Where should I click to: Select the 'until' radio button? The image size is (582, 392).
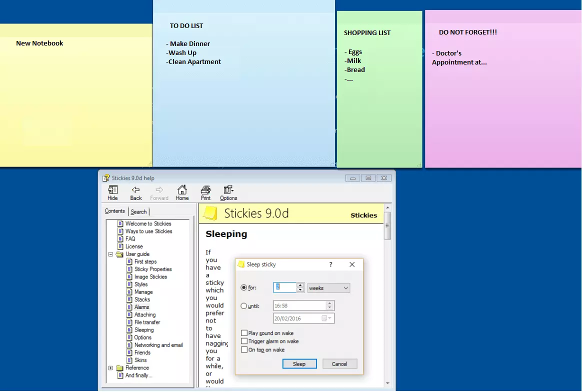click(x=244, y=306)
